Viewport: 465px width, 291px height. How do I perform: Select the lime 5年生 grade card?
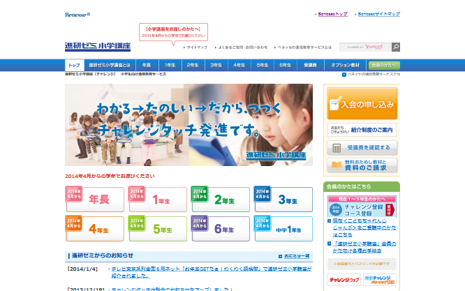(x=158, y=228)
